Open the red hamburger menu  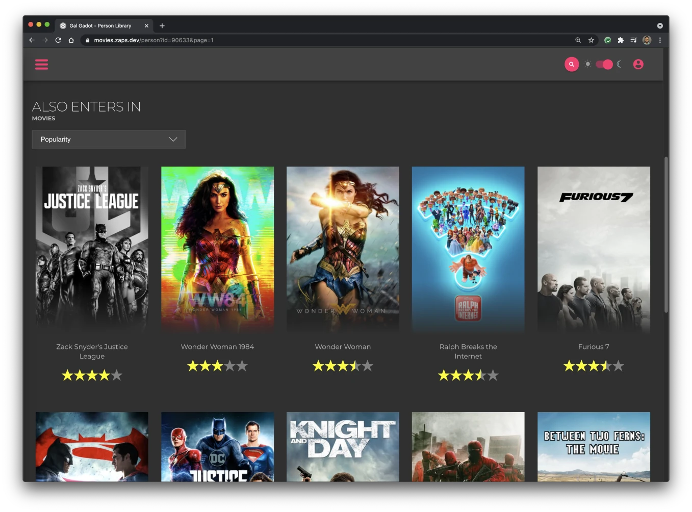pyautogui.click(x=41, y=64)
